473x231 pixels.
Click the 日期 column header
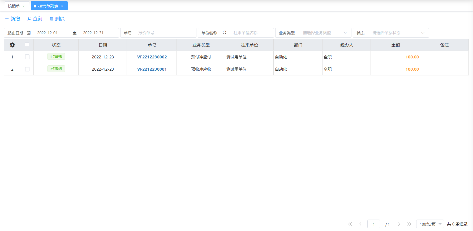tap(103, 45)
